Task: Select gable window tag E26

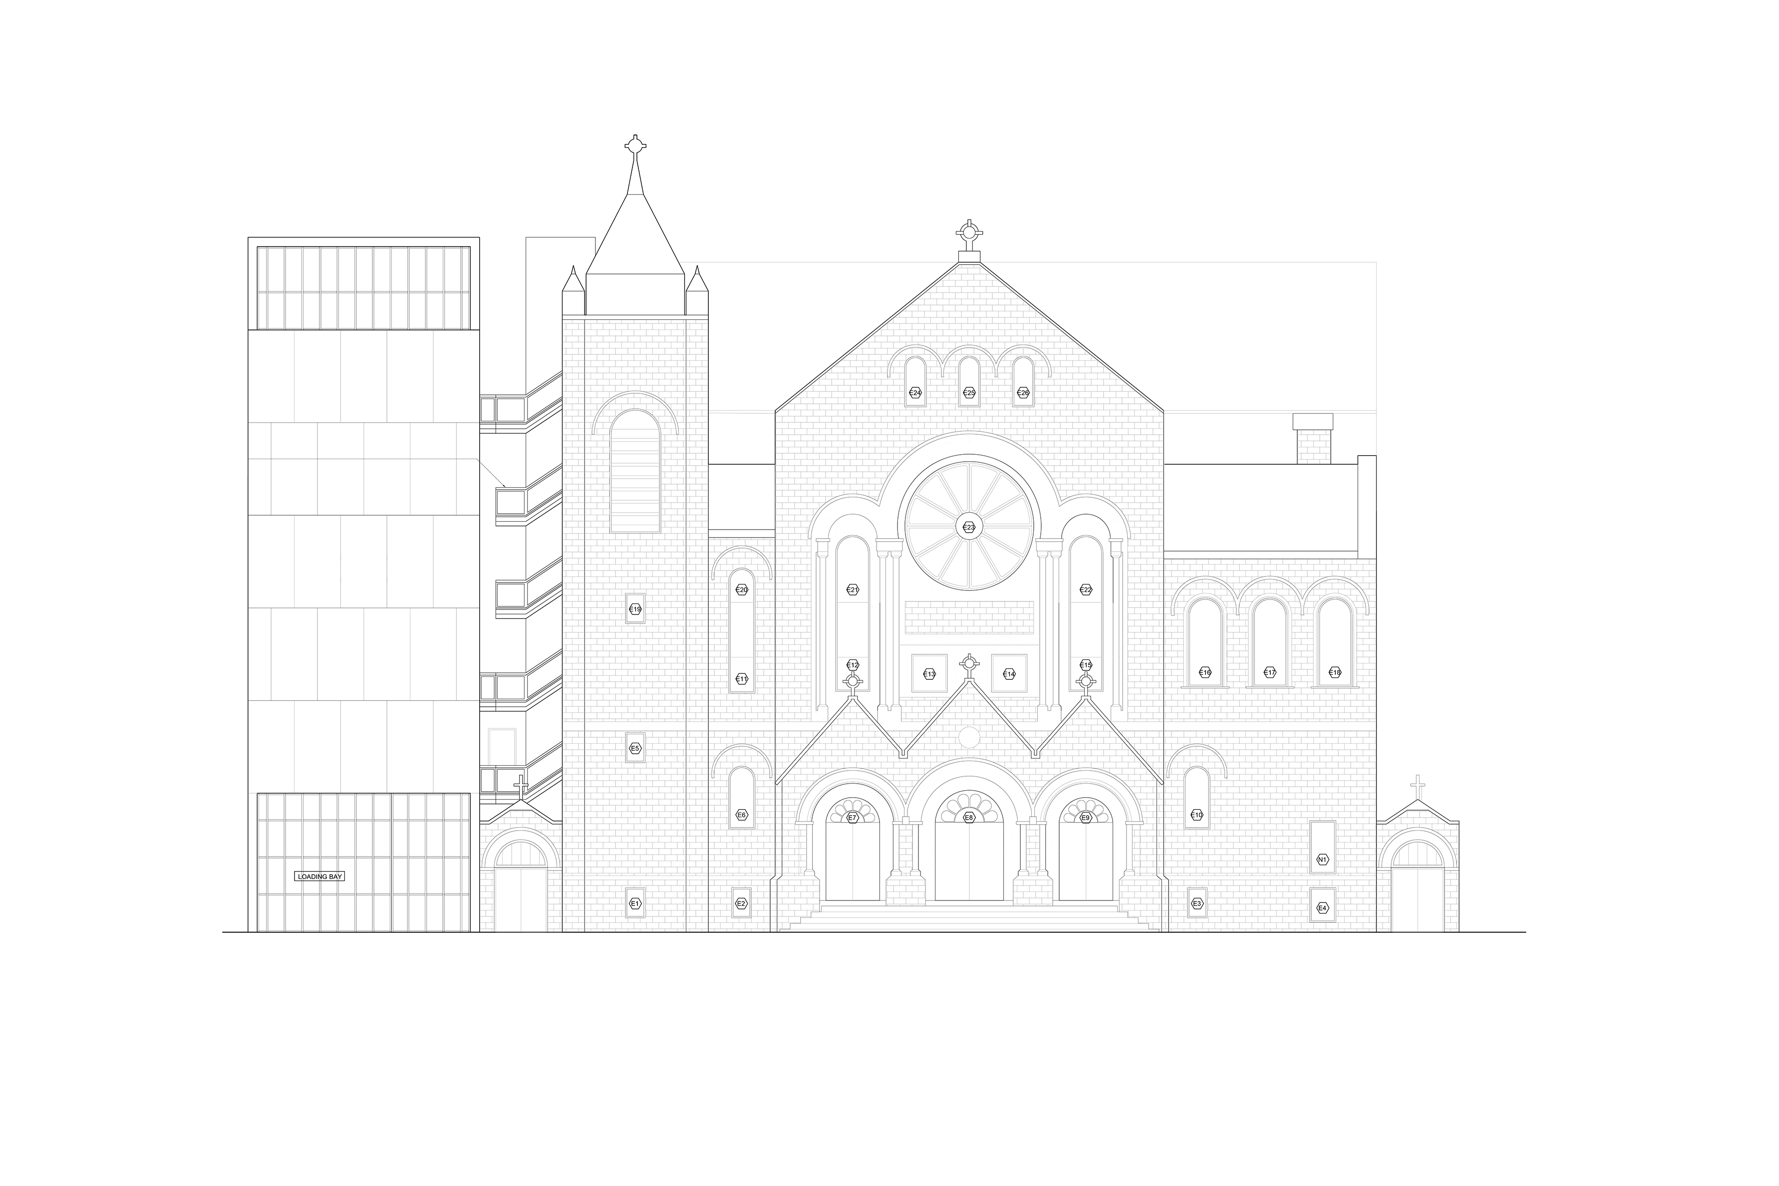Action: (1023, 392)
